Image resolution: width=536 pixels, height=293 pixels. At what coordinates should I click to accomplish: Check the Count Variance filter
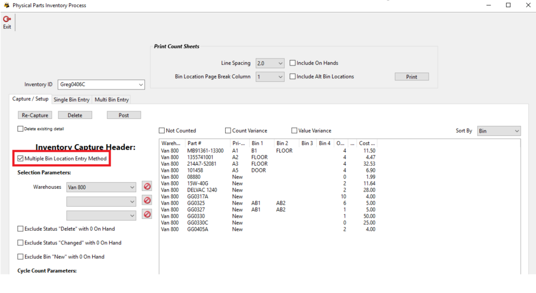click(x=228, y=130)
